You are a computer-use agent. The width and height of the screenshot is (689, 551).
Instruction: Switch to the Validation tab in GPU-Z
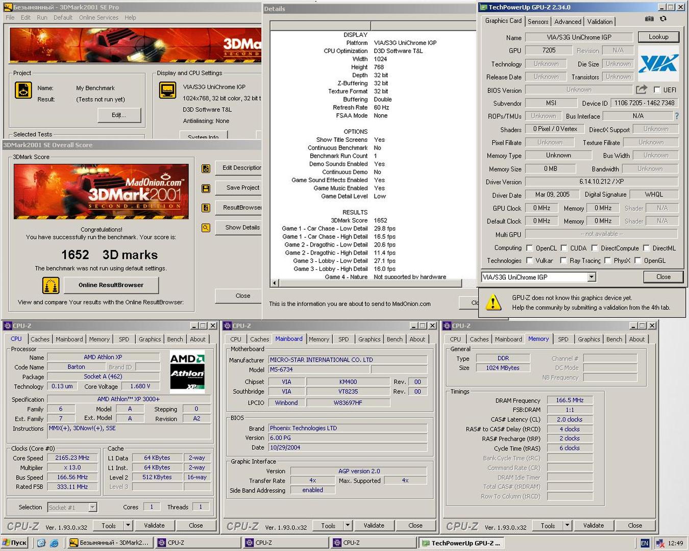coord(600,21)
